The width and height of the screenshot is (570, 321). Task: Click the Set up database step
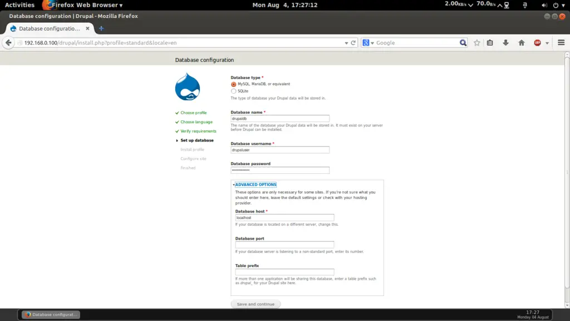[197, 140]
